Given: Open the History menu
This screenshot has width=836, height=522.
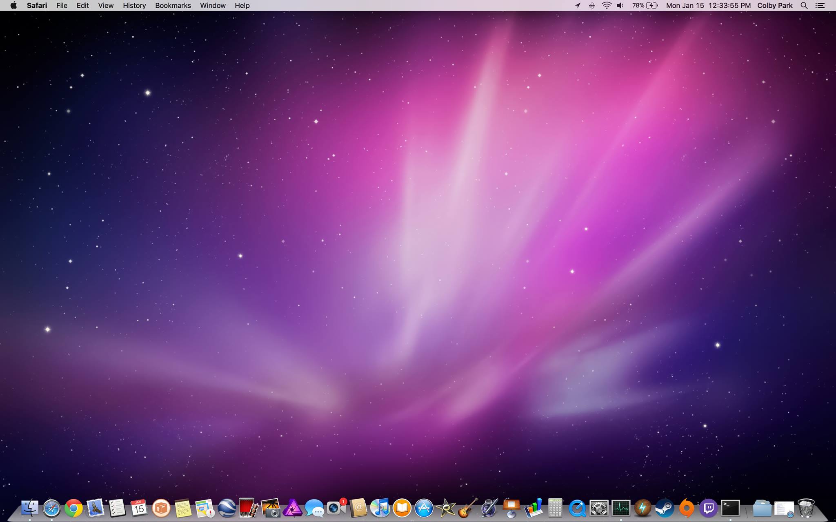Looking at the screenshot, I should point(134,5).
